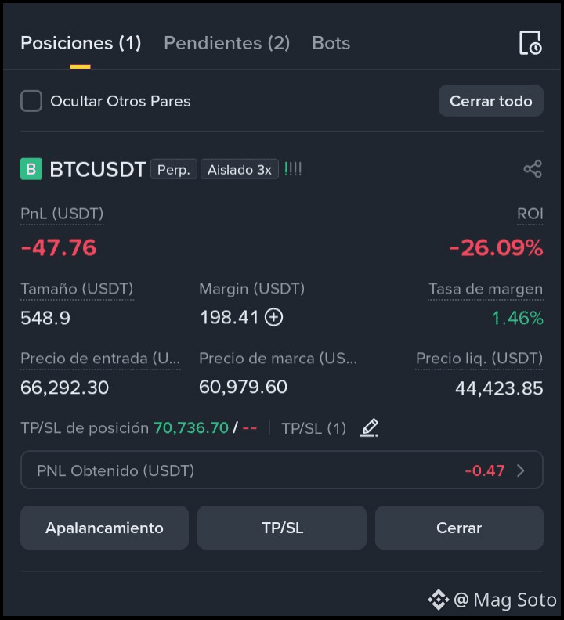Switch to the Pendientes (2) tab
This screenshot has height=620, width=564.
point(227,43)
